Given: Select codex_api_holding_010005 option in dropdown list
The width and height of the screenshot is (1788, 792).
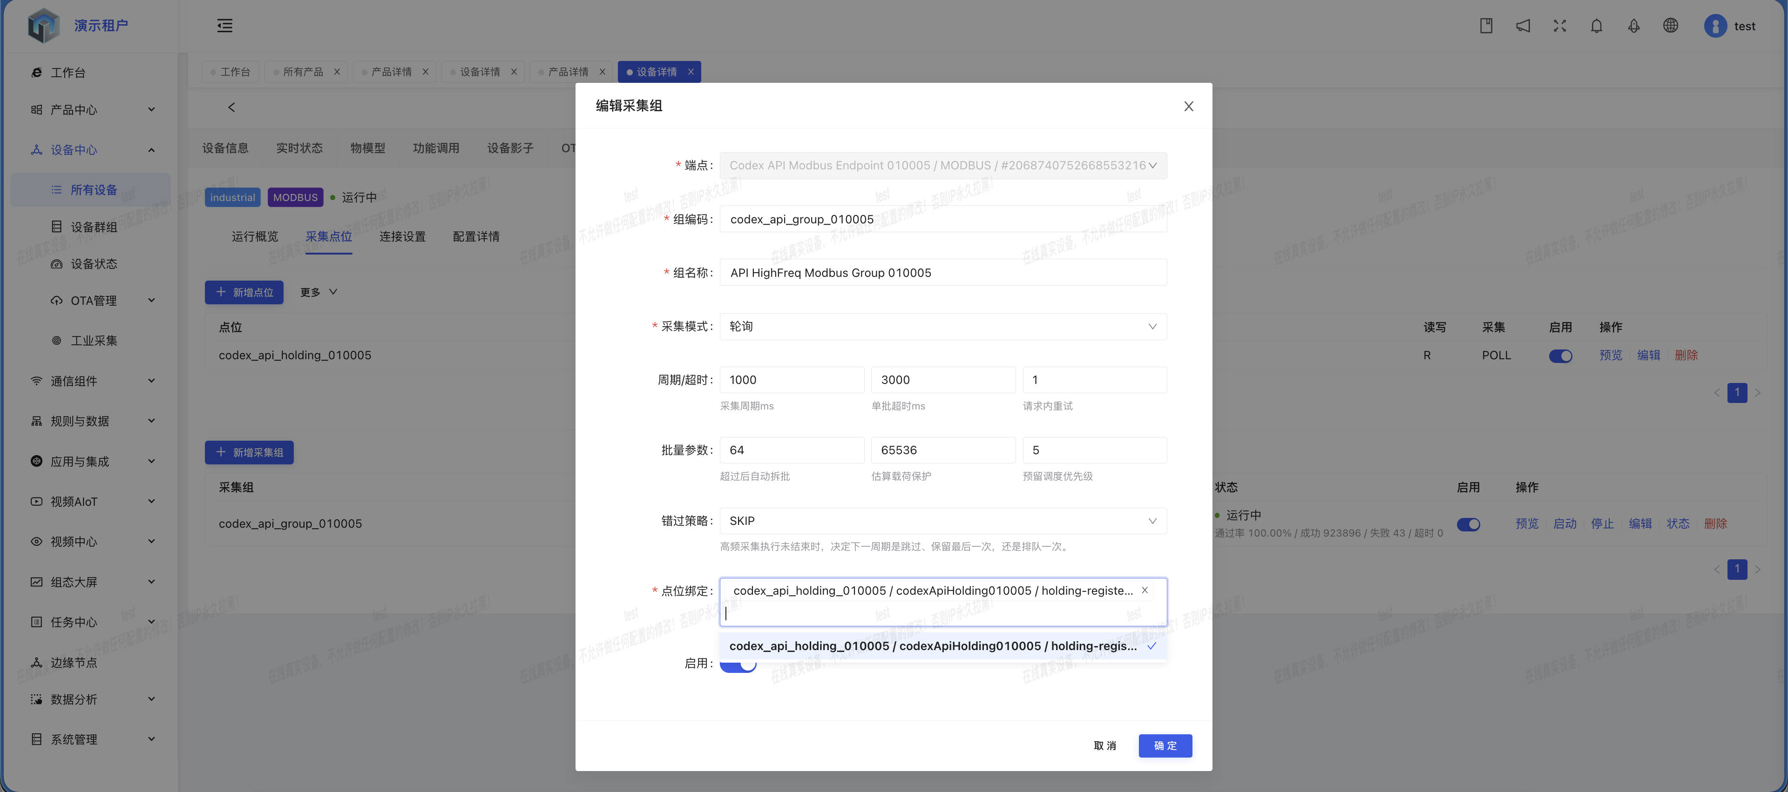Looking at the screenshot, I should pos(943,646).
